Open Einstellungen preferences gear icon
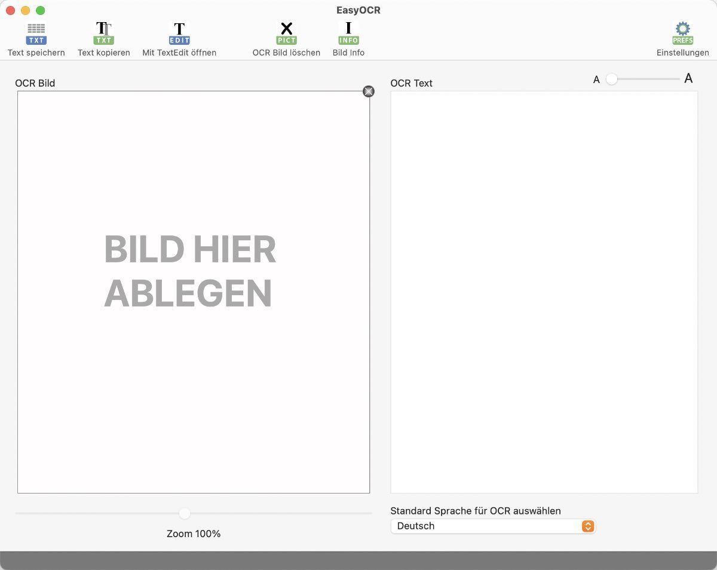The width and height of the screenshot is (717, 570). (x=683, y=33)
